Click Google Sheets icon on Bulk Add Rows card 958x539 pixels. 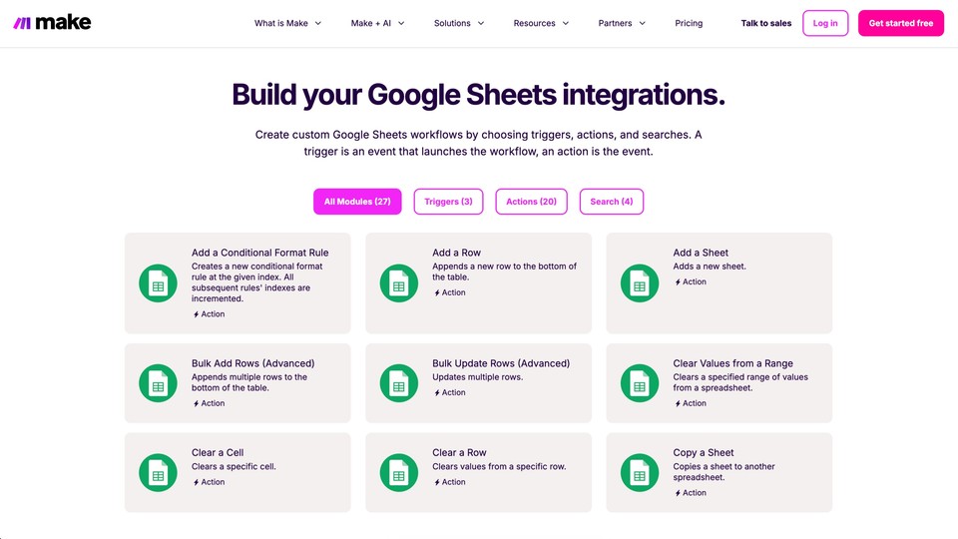[x=159, y=383]
